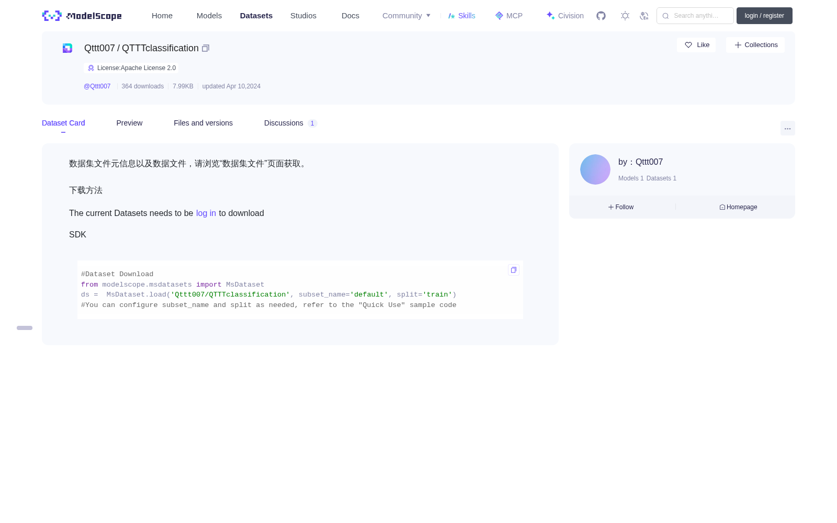Click the MsDataset.load code line
The height and width of the screenshot is (523, 837).
point(269,295)
